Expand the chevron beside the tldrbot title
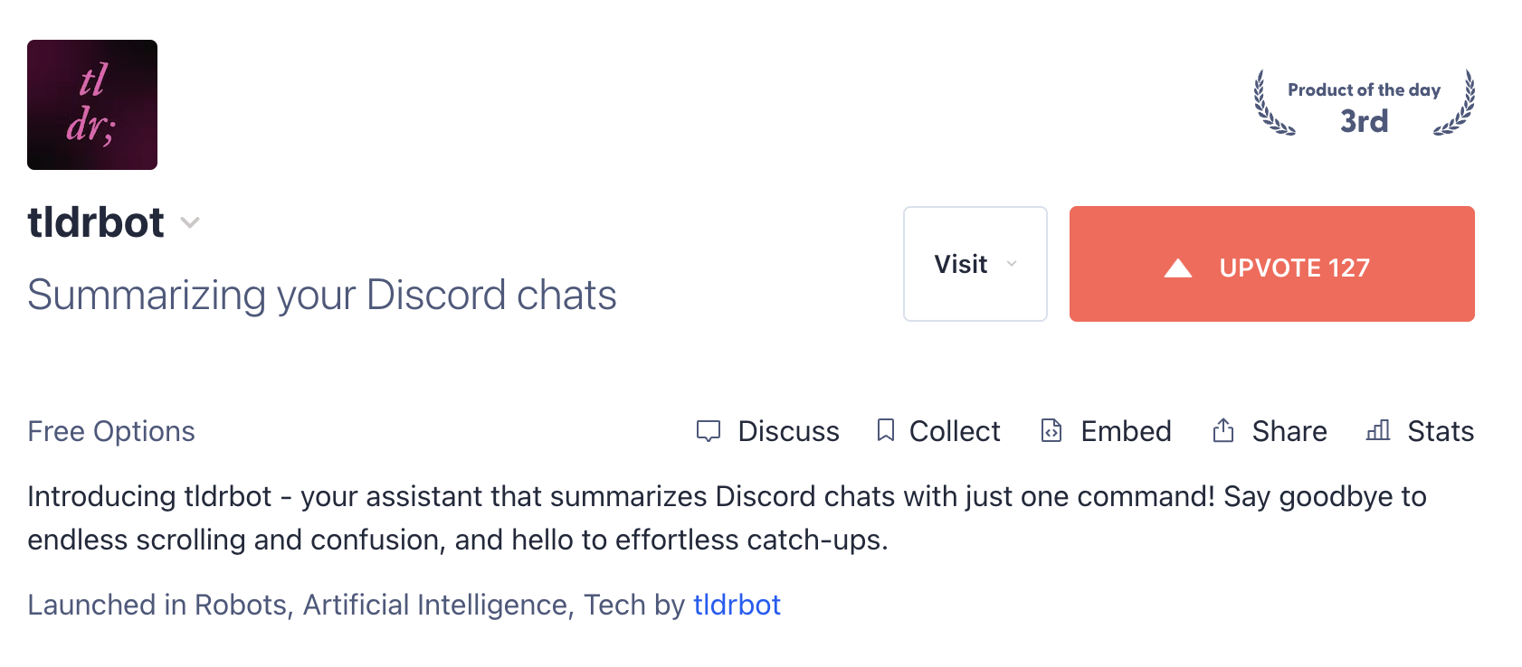 pyautogui.click(x=190, y=223)
